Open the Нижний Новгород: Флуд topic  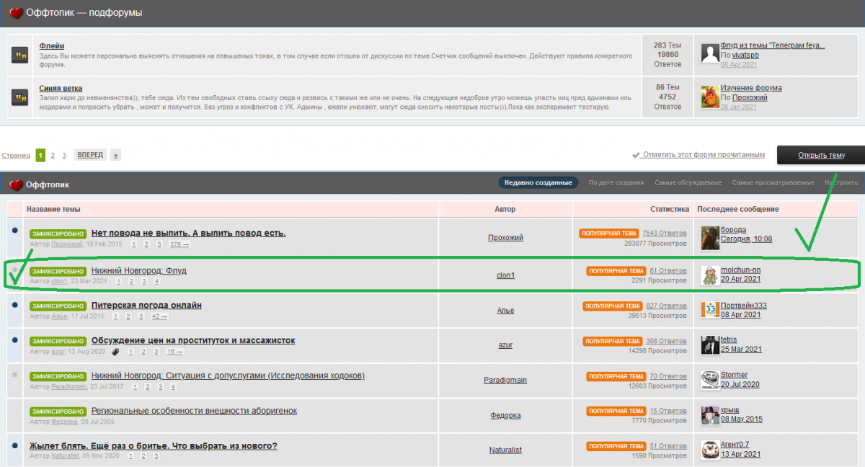(x=138, y=270)
